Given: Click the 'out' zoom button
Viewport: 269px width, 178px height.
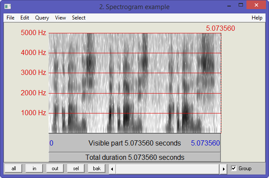Looking at the screenshot, I should point(55,168).
